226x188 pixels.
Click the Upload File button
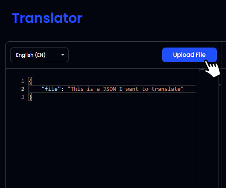pos(189,55)
